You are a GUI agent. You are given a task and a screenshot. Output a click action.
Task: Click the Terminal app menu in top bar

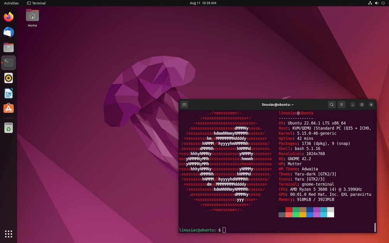(x=37, y=3)
